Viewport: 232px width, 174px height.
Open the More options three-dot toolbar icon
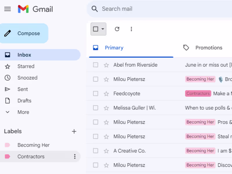click(131, 29)
